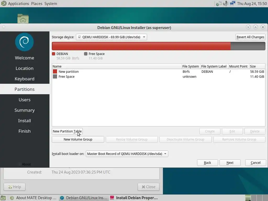Click the Debian swirl logo in sidebar
The image size is (268, 201).
[24, 42]
